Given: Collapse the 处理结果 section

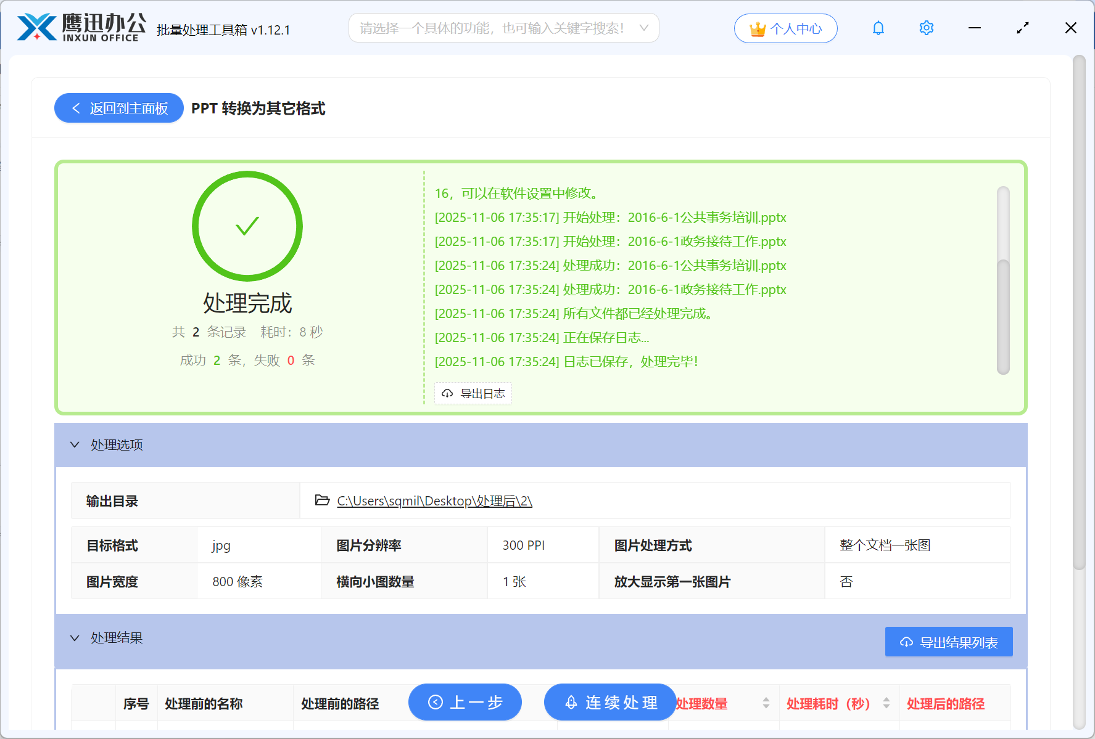Looking at the screenshot, I should pyautogui.click(x=75, y=638).
